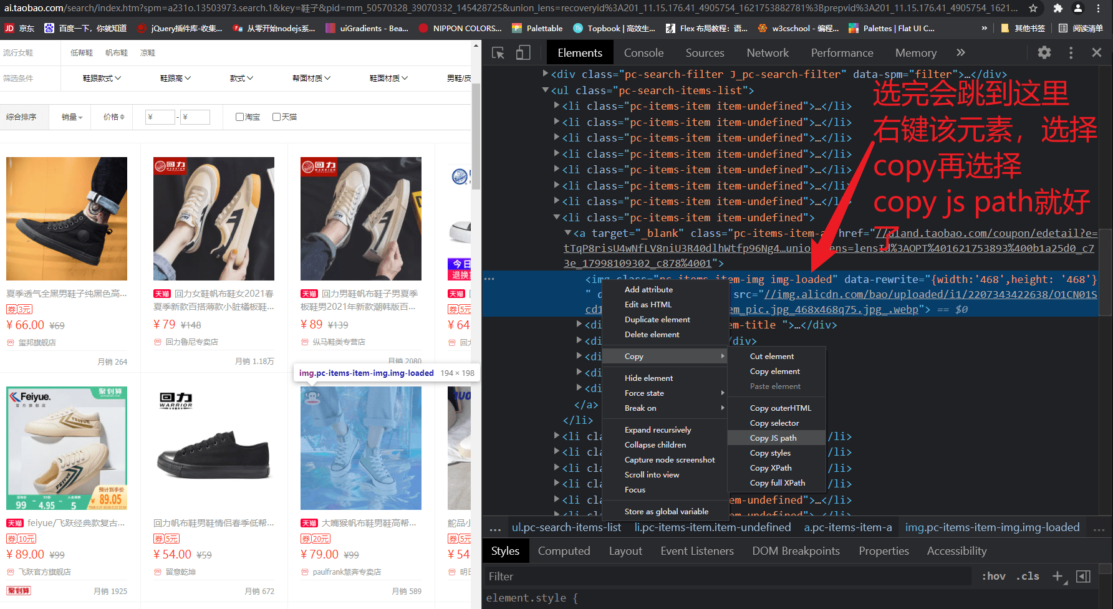Focus the minimum price input field
The image size is (1113, 609).
(x=160, y=117)
